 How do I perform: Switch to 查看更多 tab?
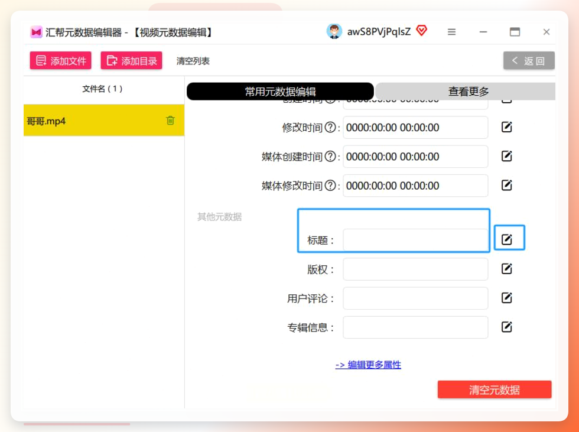466,91
